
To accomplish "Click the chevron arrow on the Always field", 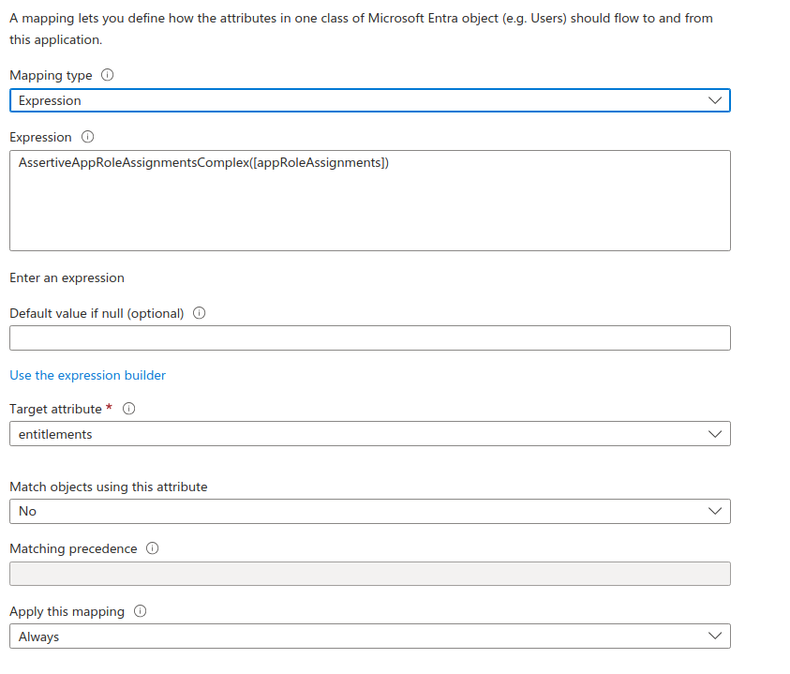I will [715, 637].
